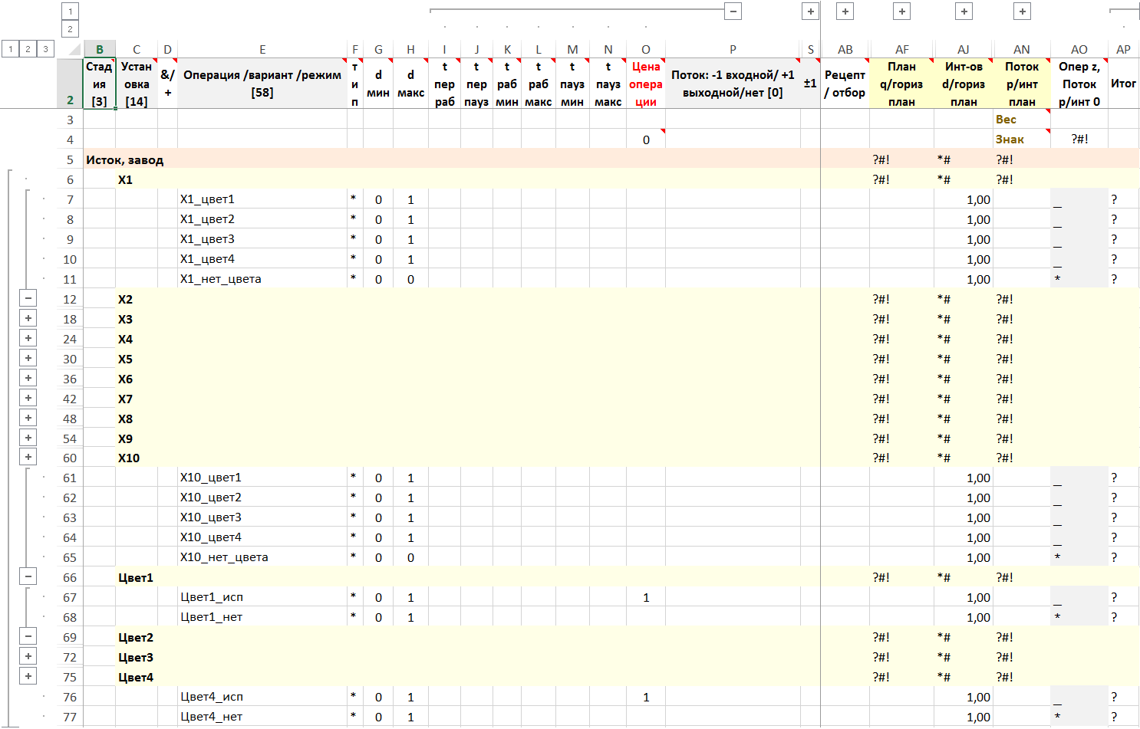Select column E by its header
The width and height of the screenshot is (1140, 729).
[x=262, y=50]
